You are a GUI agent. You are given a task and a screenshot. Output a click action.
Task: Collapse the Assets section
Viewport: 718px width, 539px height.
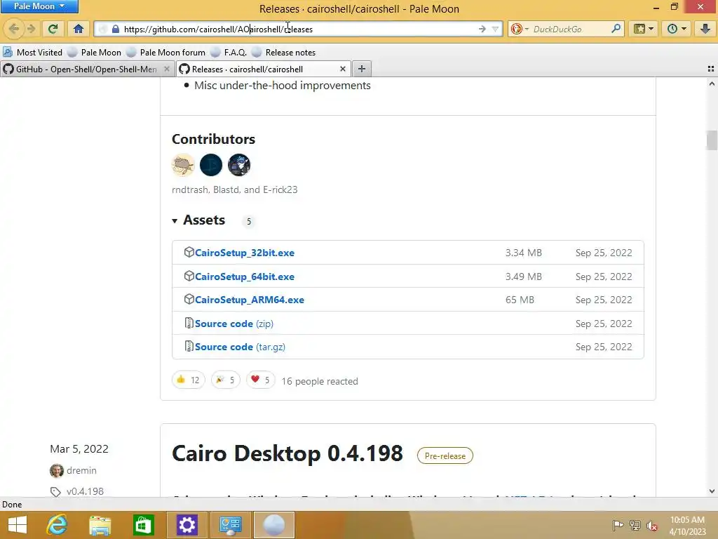point(198,220)
